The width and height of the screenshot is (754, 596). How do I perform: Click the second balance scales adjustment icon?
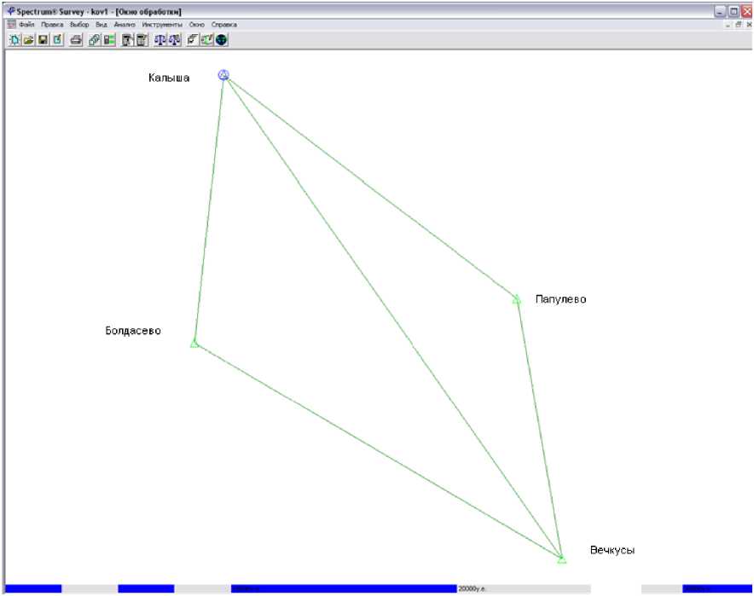point(175,40)
